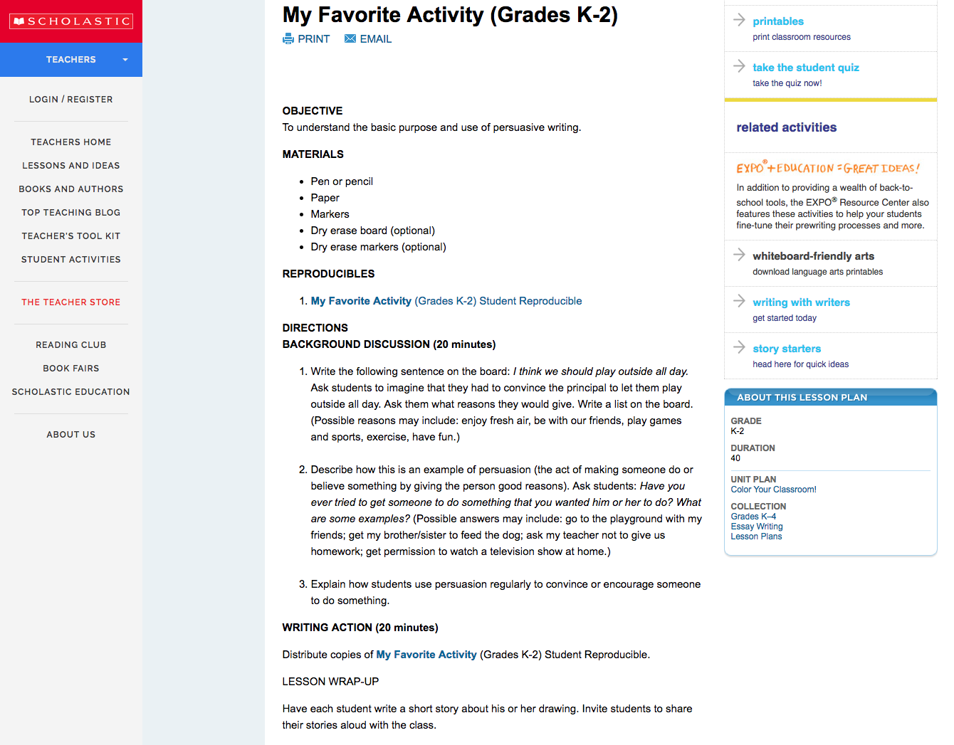Image resolution: width=954 pixels, height=745 pixels.
Task: Click the yellow divider bar under the quiz link
Action: coord(830,100)
